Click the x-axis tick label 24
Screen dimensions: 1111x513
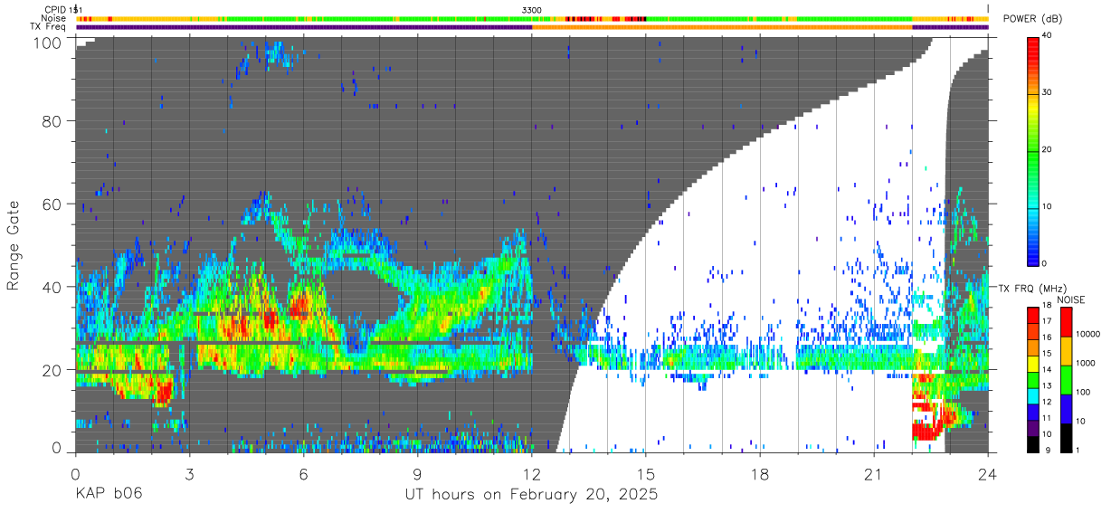pos(988,473)
